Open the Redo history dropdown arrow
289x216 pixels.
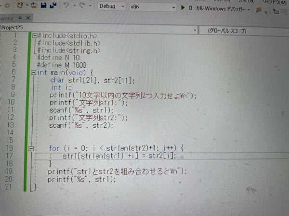point(90,6)
